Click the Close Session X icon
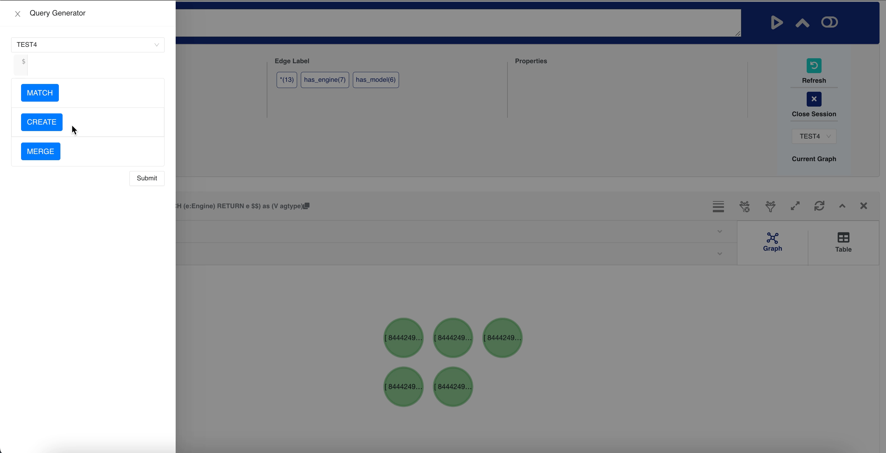This screenshot has width=886, height=453. (x=814, y=99)
